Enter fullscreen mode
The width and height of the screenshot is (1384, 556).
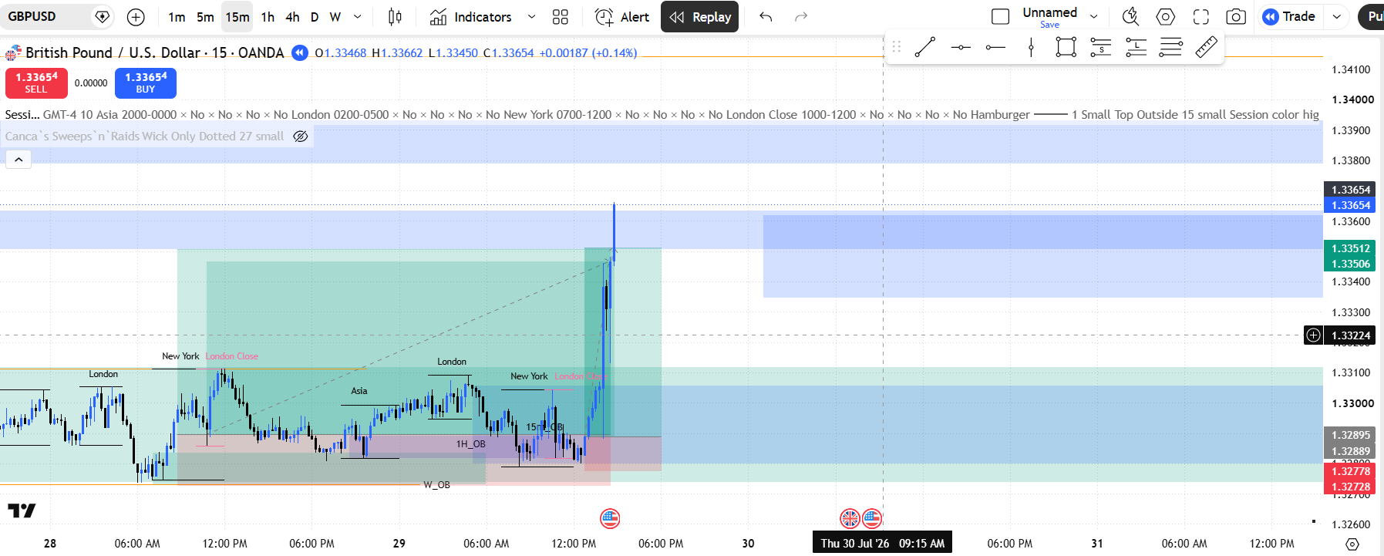[x=1200, y=16]
